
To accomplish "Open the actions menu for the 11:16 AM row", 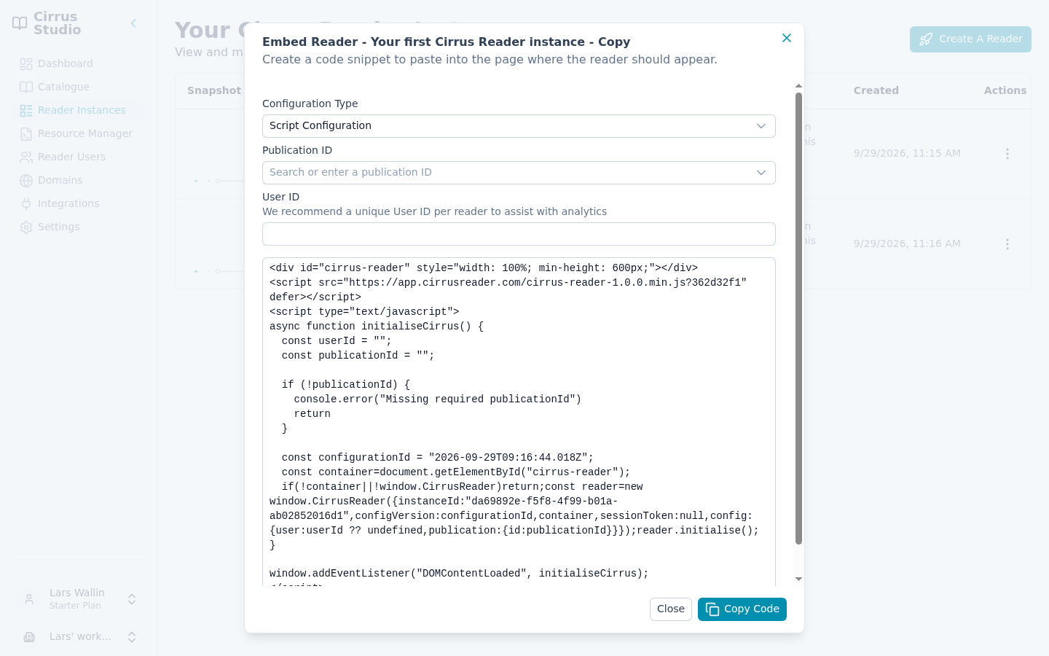I will coord(1007,244).
